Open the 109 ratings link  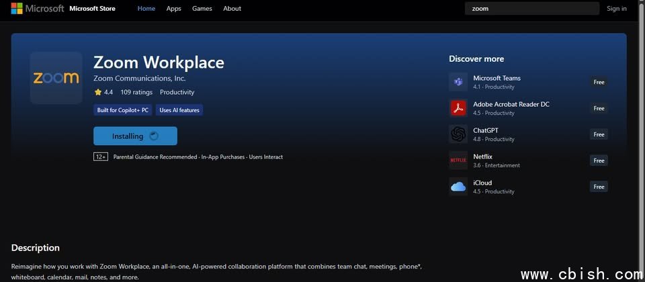click(x=136, y=93)
